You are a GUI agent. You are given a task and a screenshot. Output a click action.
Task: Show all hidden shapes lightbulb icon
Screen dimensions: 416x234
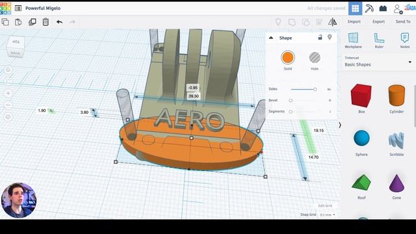[x=278, y=22]
